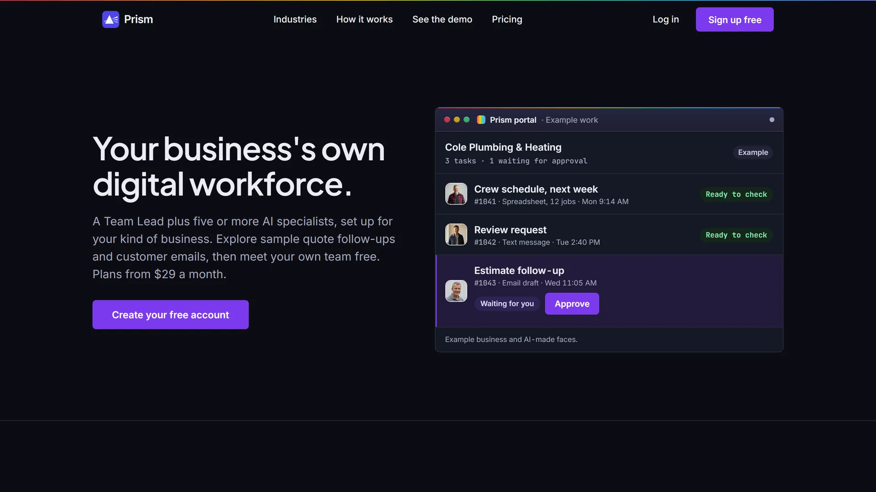Click avatar beside Estimate follow-up task
Image resolution: width=876 pixels, height=492 pixels.
click(456, 291)
